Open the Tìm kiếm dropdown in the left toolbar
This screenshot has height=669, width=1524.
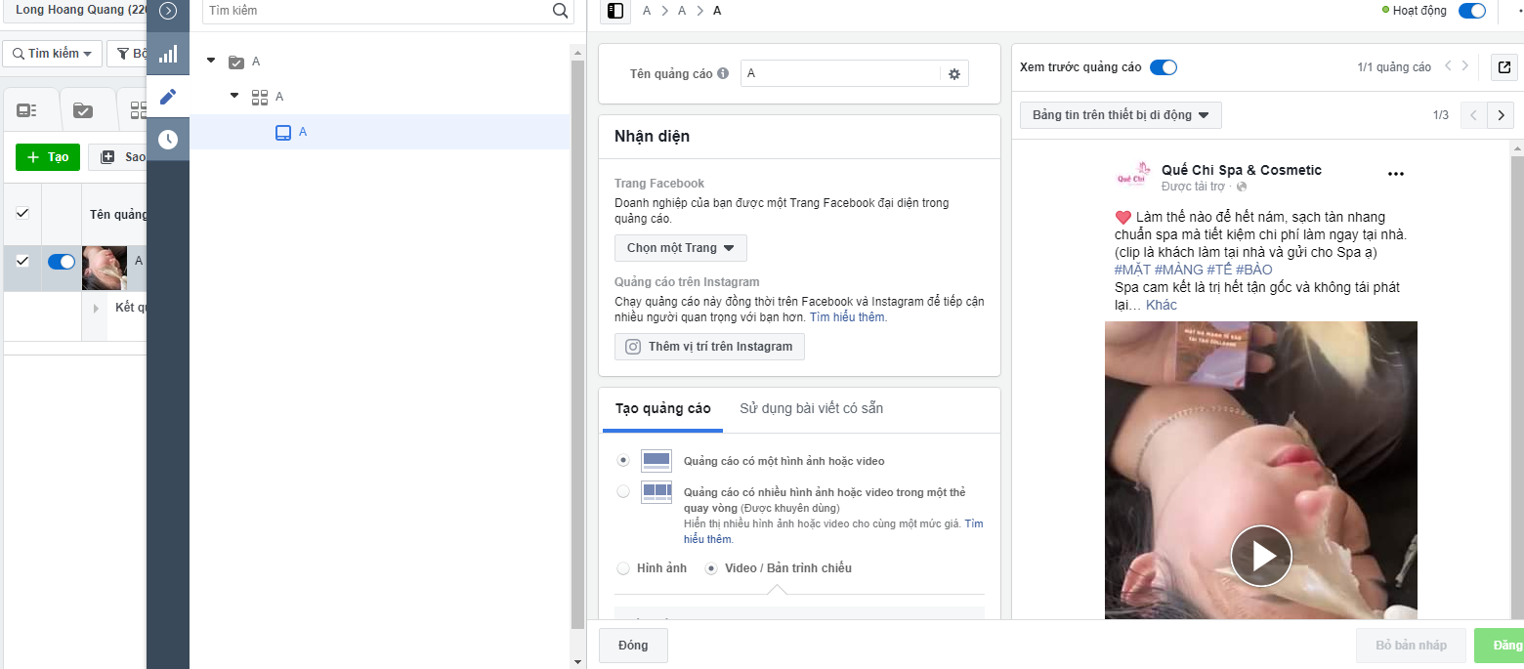click(53, 54)
